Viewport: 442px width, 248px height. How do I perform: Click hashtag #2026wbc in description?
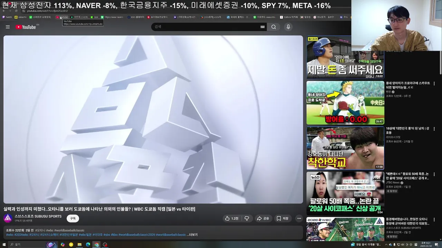(21, 235)
